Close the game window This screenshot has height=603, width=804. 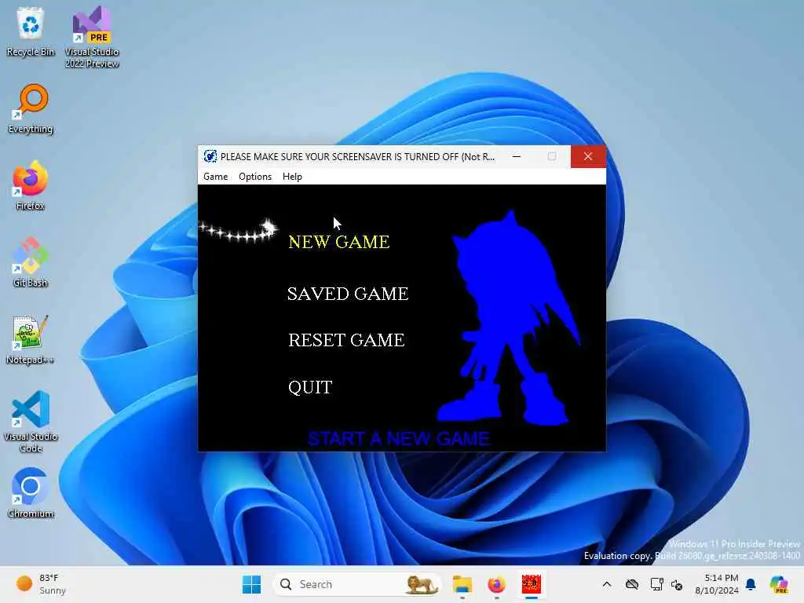(x=588, y=156)
